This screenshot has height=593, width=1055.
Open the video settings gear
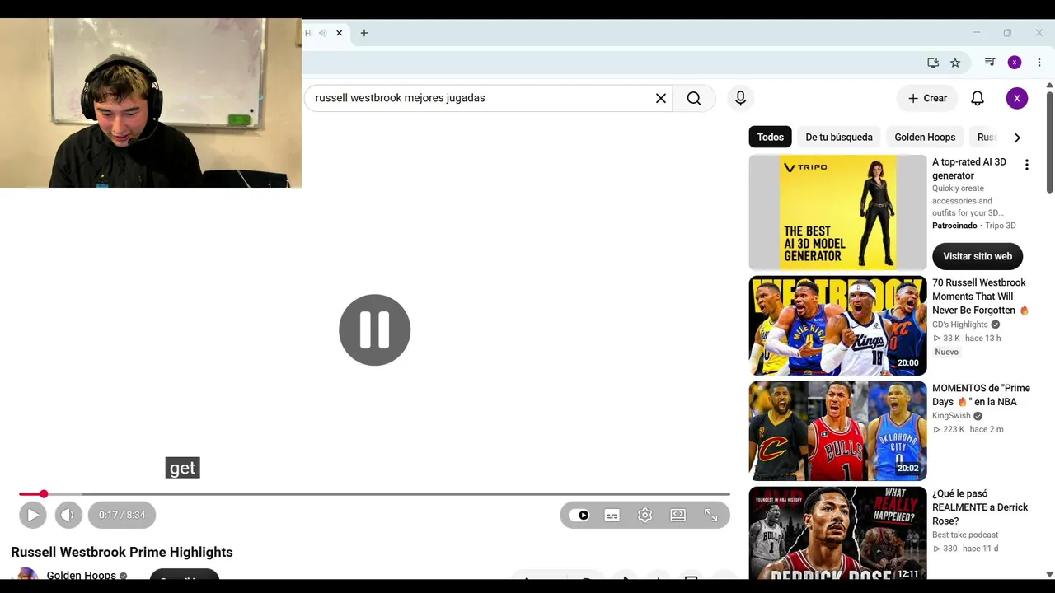(x=645, y=515)
